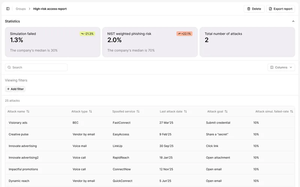
Task: Click the Submit credential goal cell
Action: pyautogui.click(x=218, y=123)
